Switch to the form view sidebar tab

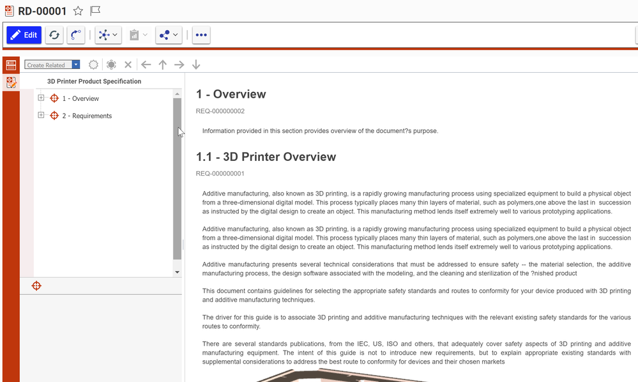11,82
